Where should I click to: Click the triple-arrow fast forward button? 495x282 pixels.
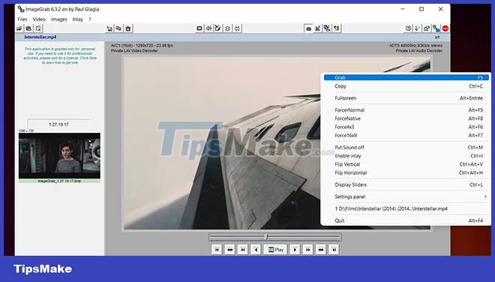[x=321, y=250]
